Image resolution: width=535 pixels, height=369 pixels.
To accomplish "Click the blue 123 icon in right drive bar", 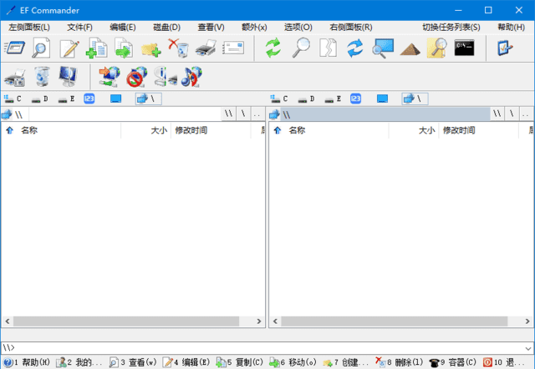I will [x=355, y=99].
